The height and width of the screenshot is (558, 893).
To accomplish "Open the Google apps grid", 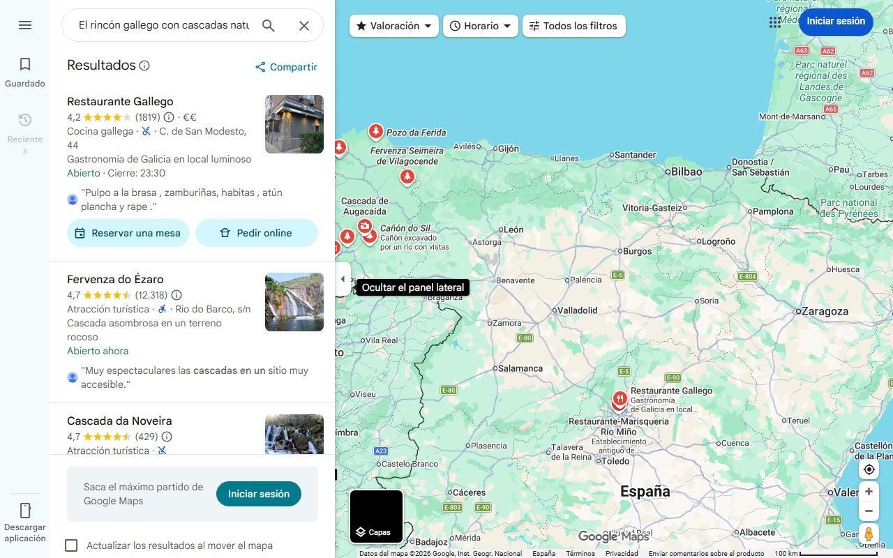I will [x=775, y=22].
